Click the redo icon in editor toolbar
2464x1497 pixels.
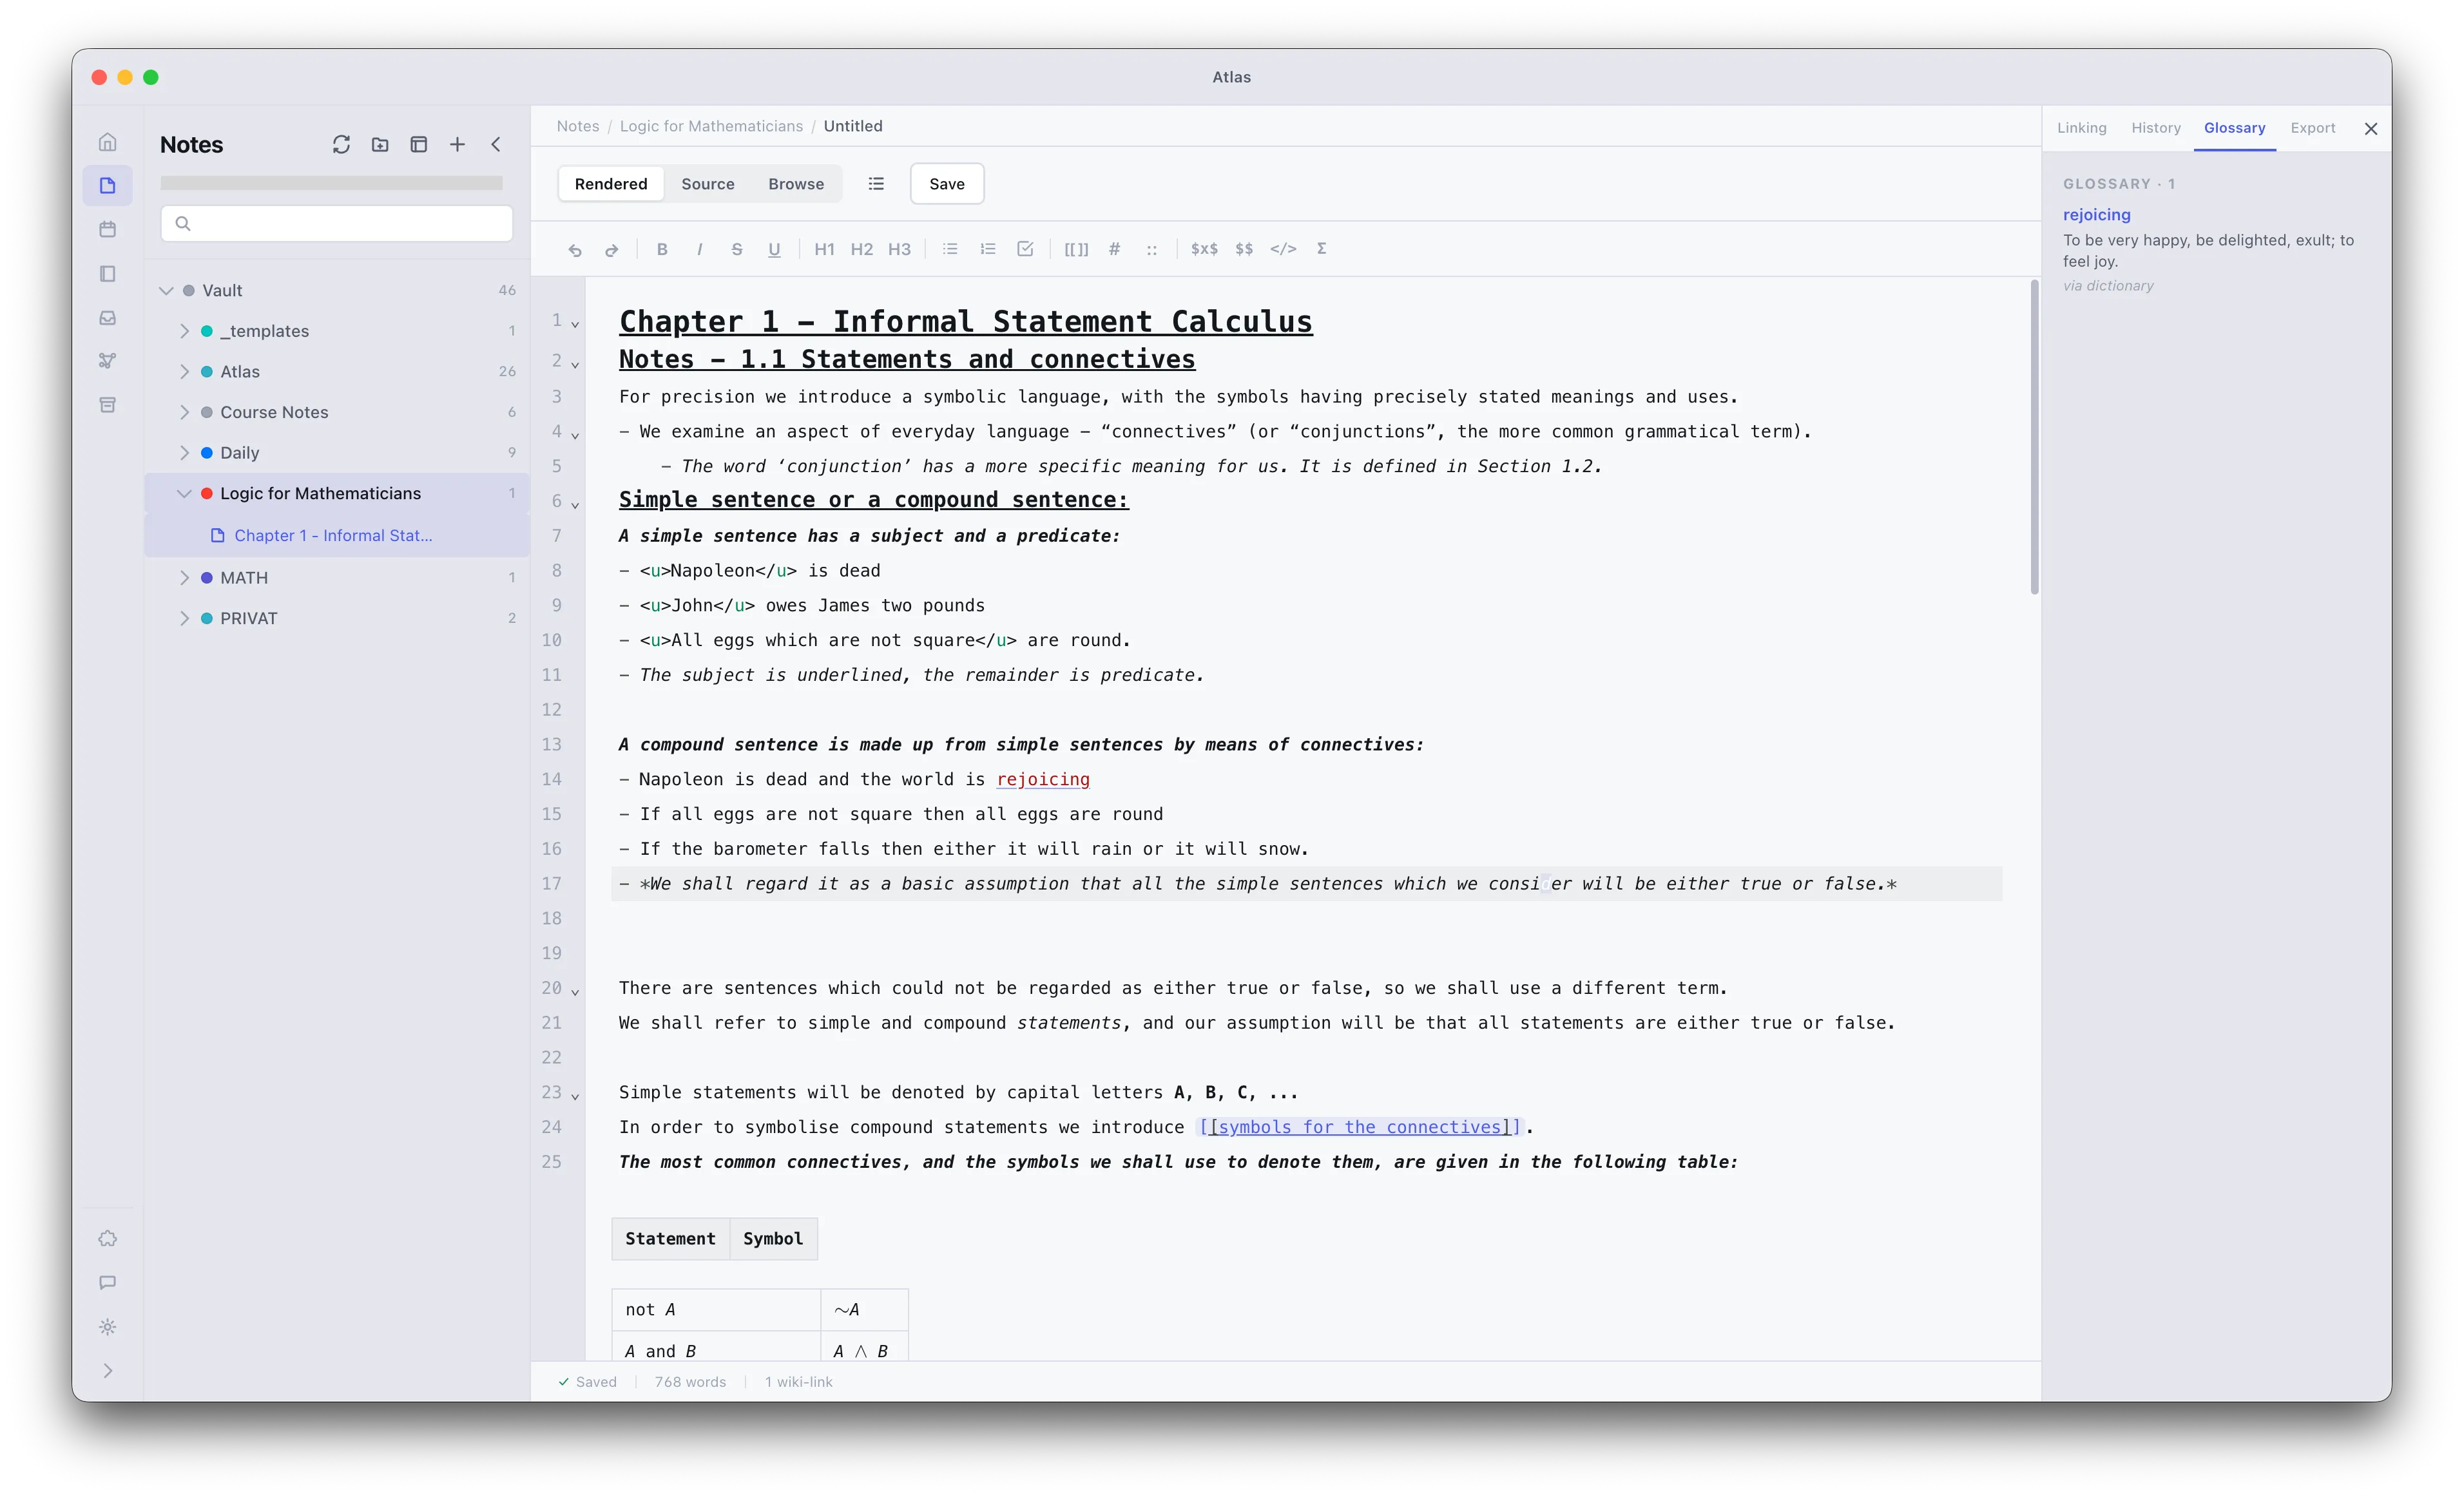click(611, 249)
